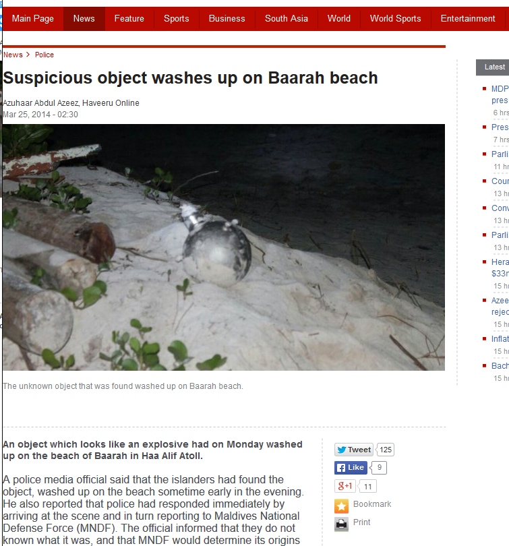Click the Police breadcrumb link
Viewport: 509px width, 546px height.
[44, 55]
